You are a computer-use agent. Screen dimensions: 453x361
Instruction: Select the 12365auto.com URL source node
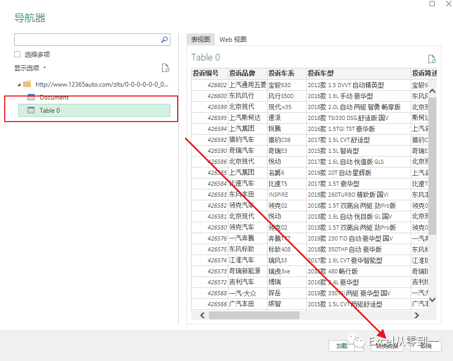click(x=102, y=84)
